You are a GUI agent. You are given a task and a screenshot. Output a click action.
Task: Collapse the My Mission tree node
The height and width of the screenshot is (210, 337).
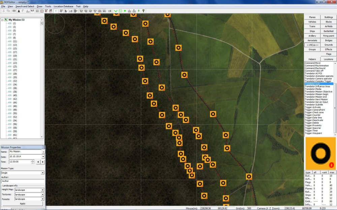pyautogui.click(x=2, y=20)
